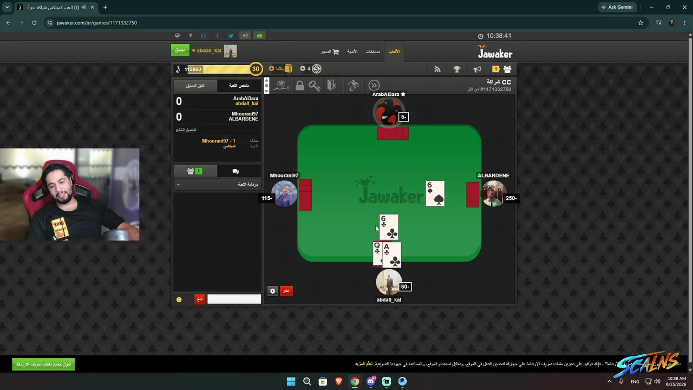The image size is (693, 390).
Task: Toggle the sound speaker icon
Action: coord(245,36)
